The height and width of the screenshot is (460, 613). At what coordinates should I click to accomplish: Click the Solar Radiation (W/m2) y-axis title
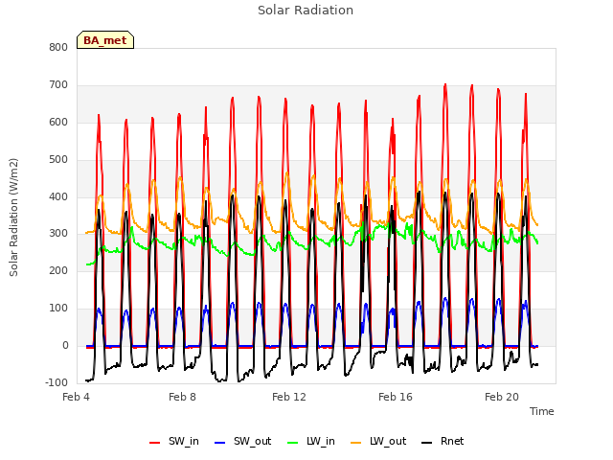[13, 218]
